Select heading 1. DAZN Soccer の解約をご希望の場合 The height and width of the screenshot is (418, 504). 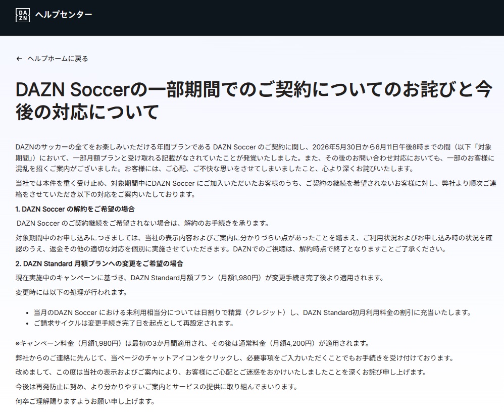(75, 209)
